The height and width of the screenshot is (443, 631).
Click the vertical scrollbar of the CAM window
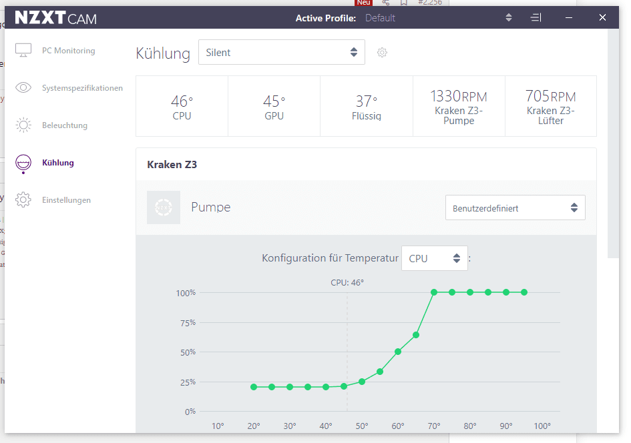pos(613,143)
